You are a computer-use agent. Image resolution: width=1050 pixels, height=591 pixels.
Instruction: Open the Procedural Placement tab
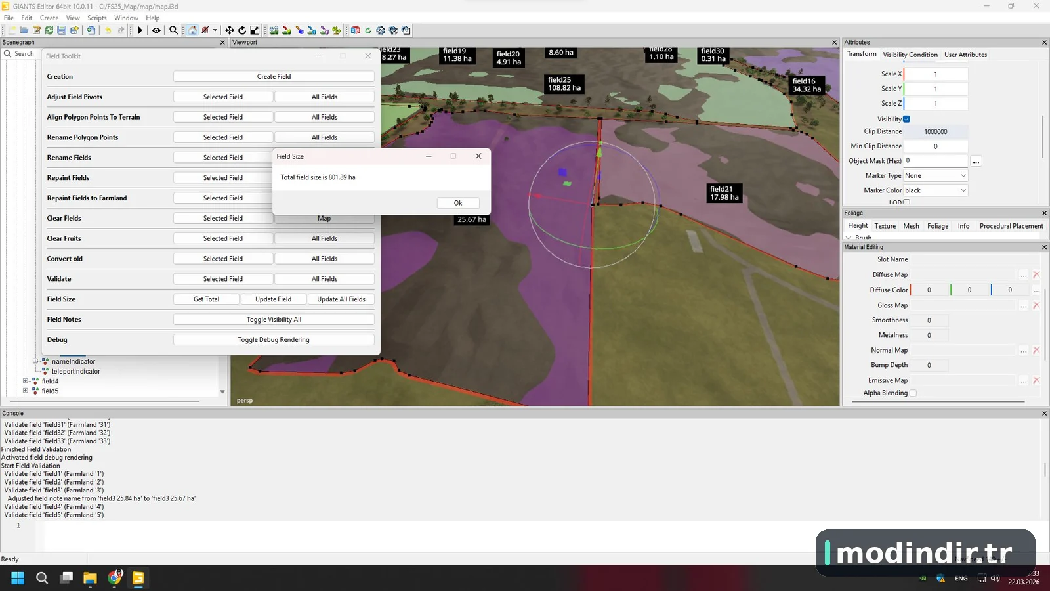[1011, 226]
